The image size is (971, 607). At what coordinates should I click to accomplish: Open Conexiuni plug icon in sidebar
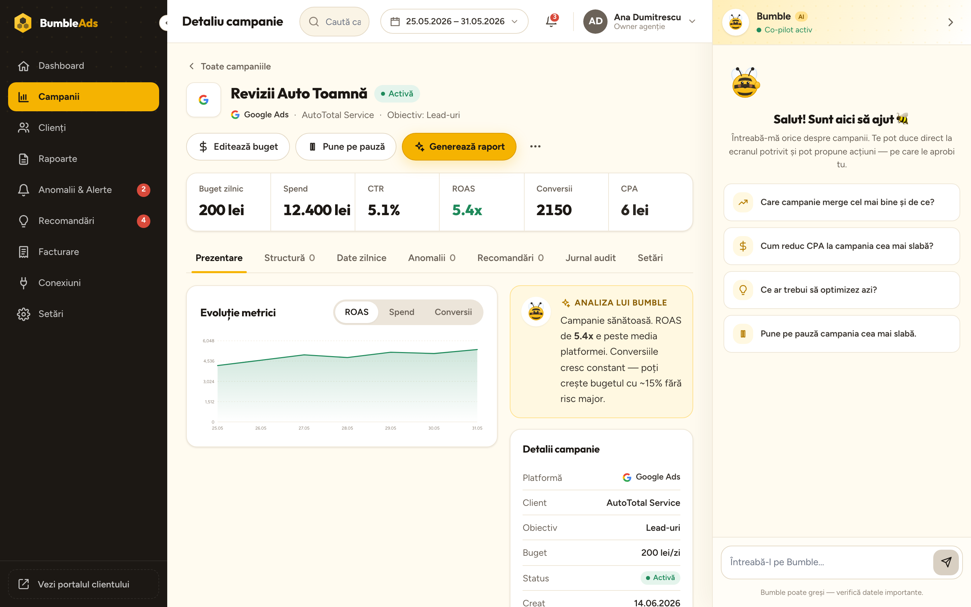pyautogui.click(x=24, y=283)
